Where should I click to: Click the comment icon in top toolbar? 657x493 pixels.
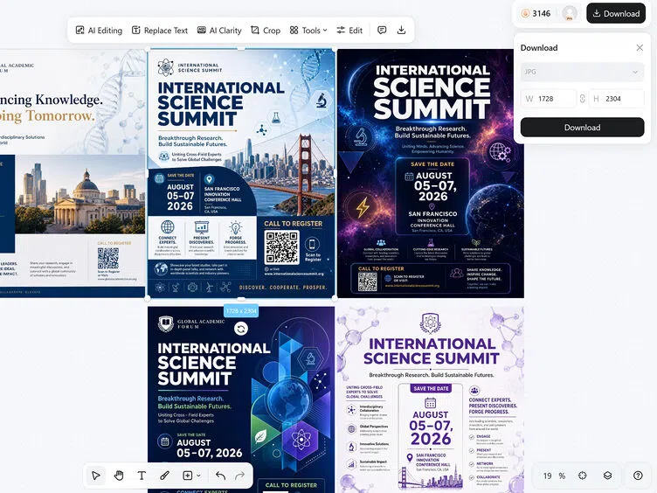382,31
